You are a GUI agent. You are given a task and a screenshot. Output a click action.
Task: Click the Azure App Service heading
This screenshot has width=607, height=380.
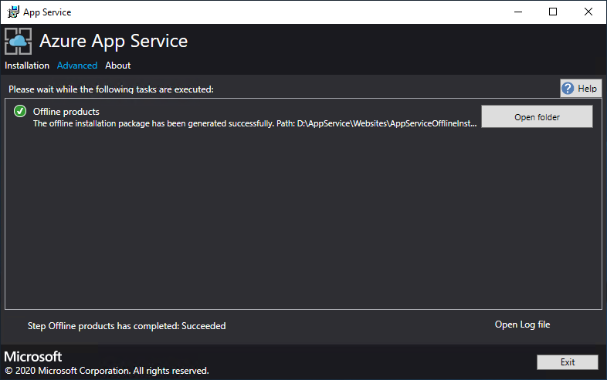(114, 41)
